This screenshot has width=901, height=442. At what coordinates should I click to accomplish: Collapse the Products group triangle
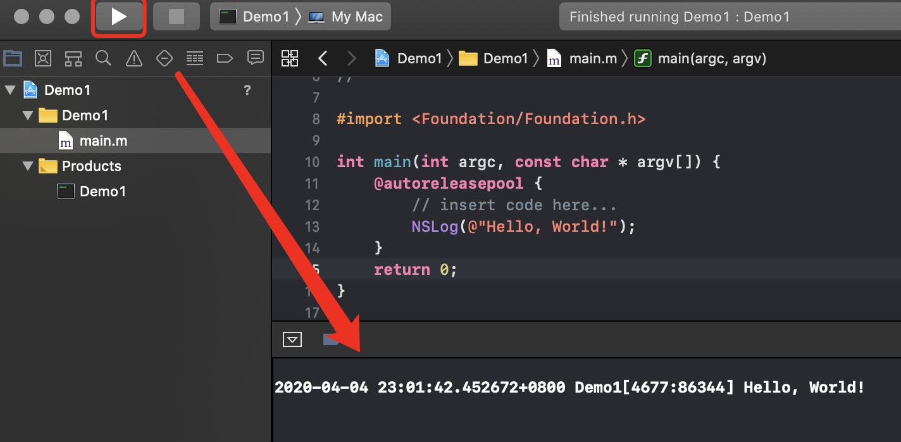pyautogui.click(x=27, y=166)
